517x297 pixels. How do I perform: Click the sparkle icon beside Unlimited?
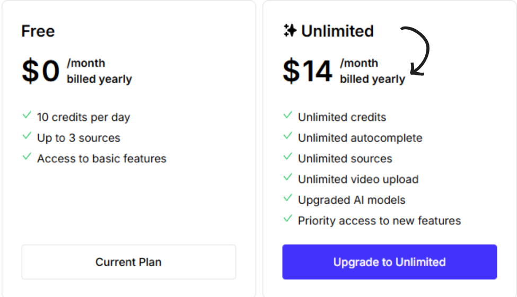[290, 31]
